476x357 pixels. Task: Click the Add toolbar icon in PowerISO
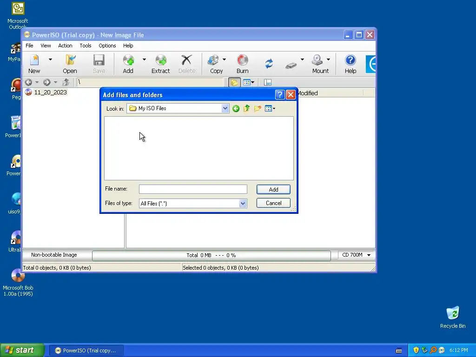[128, 64]
